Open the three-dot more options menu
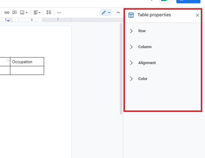The width and height of the screenshot is (205, 158). pyautogui.click(x=59, y=13)
